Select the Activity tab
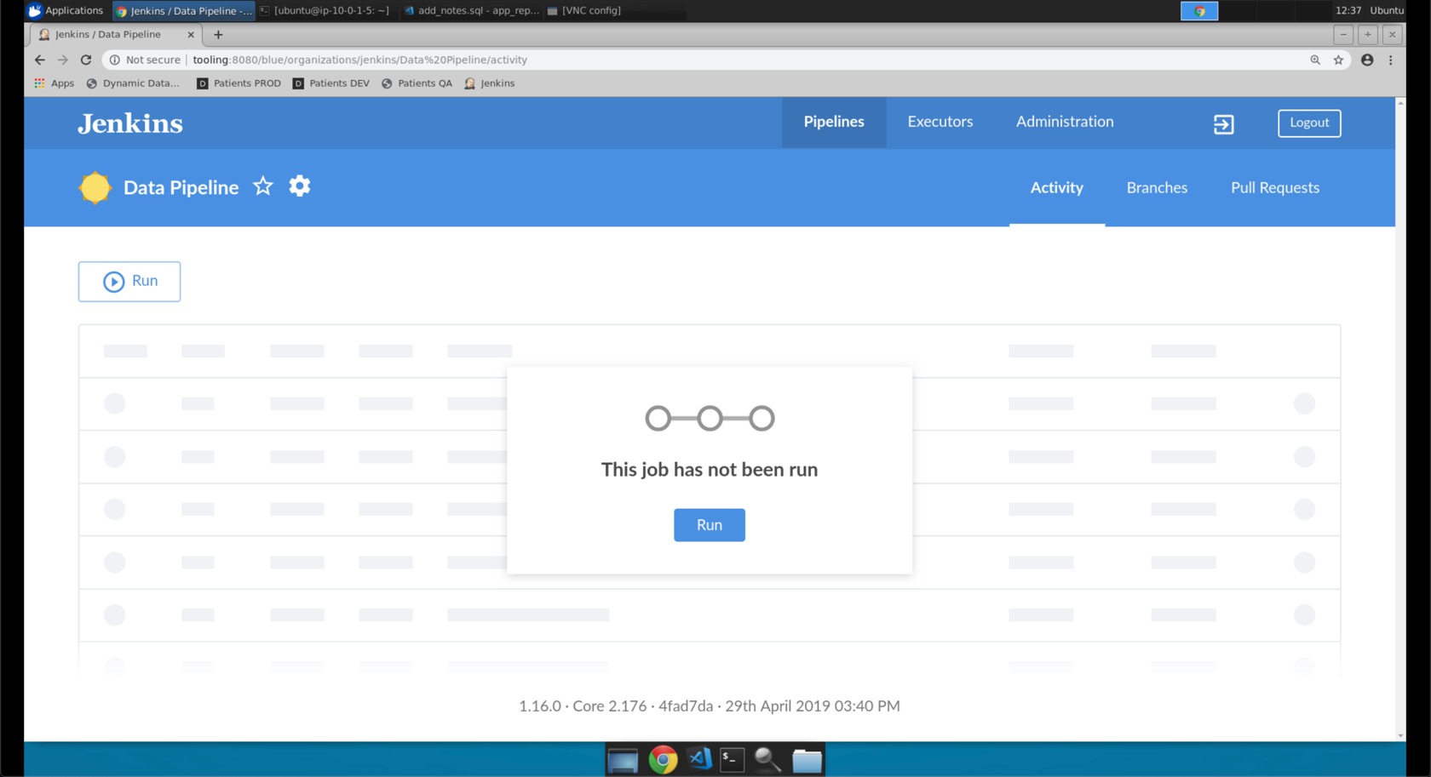 pos(1056,188)
